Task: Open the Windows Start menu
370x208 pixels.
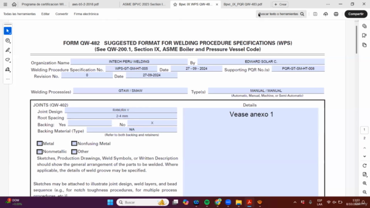Action: (x=110, y=202)
